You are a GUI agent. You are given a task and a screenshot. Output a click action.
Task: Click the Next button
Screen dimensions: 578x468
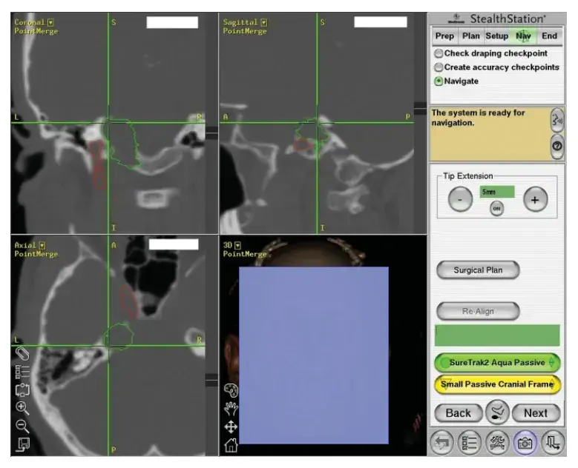[536, 413]
